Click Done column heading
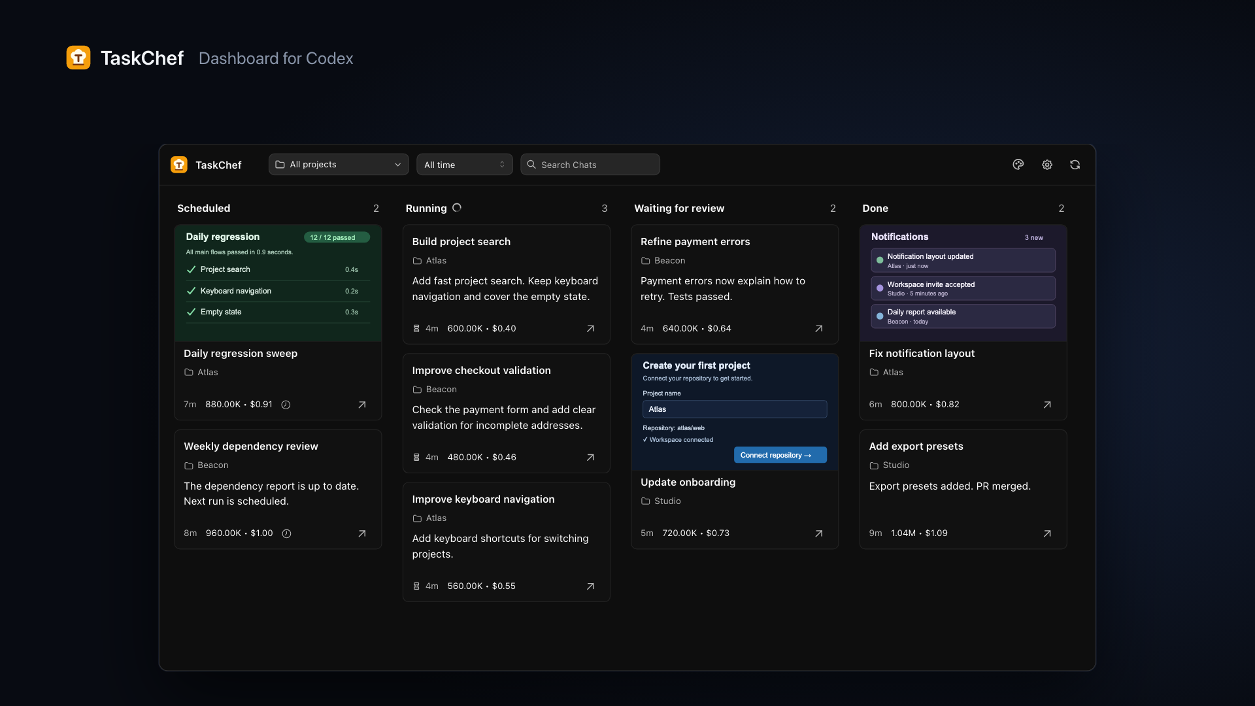Viewport: 1255px width, 706px height. (875, 209)
